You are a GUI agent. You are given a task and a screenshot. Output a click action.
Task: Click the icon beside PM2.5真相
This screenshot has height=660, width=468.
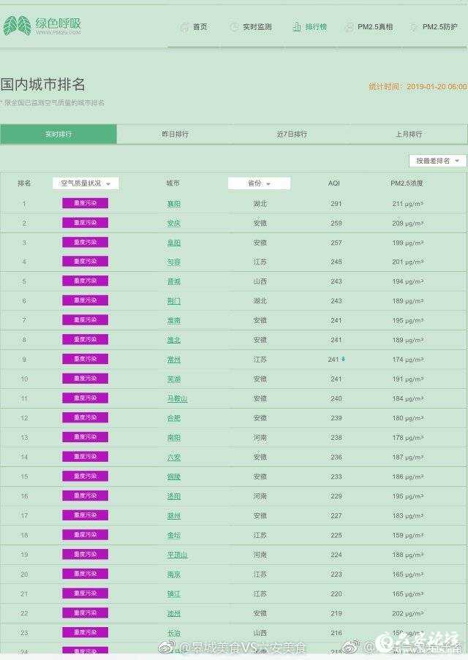click(x=349, y=27)
